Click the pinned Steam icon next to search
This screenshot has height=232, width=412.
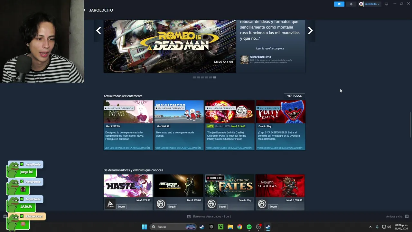(x=201, y=227)
